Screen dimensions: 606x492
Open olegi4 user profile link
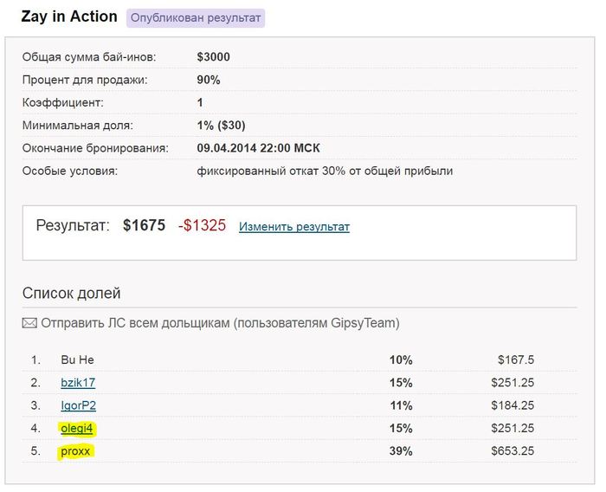(x=76, y=428)
